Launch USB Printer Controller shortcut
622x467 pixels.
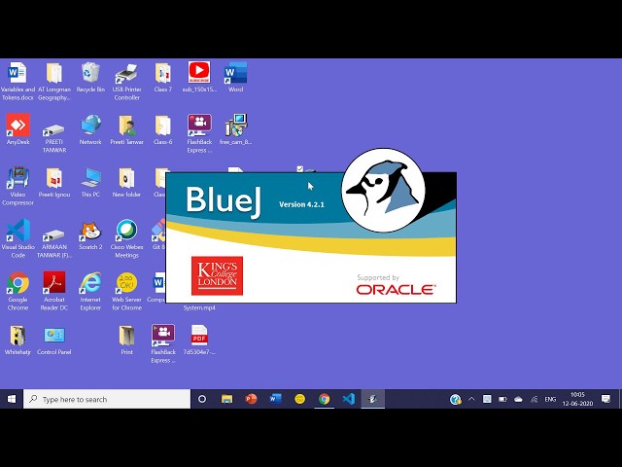point(127,82)
